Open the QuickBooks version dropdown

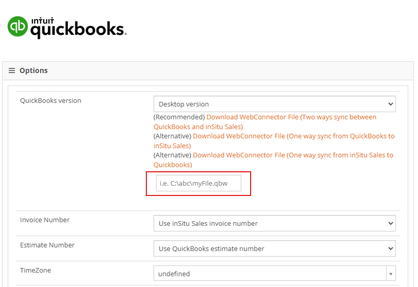(274, 104)
